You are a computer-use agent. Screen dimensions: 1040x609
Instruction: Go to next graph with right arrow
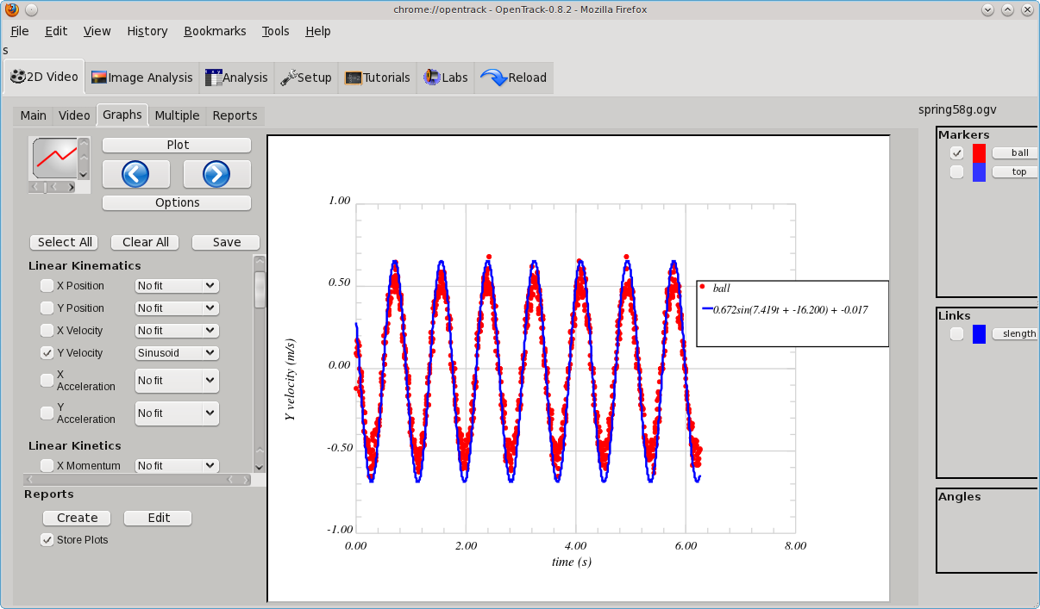(216, 174)
